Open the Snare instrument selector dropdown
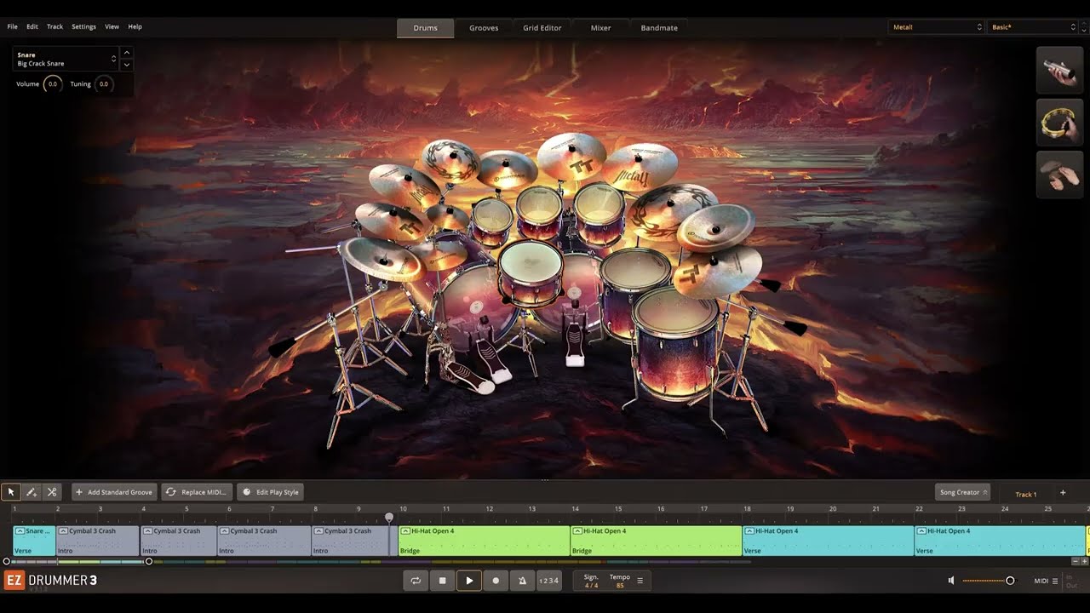 (x=66, y=59)
